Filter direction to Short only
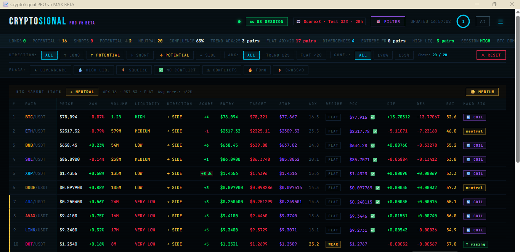The height and width of the screenshot is (252, 520). coord(140,55)
